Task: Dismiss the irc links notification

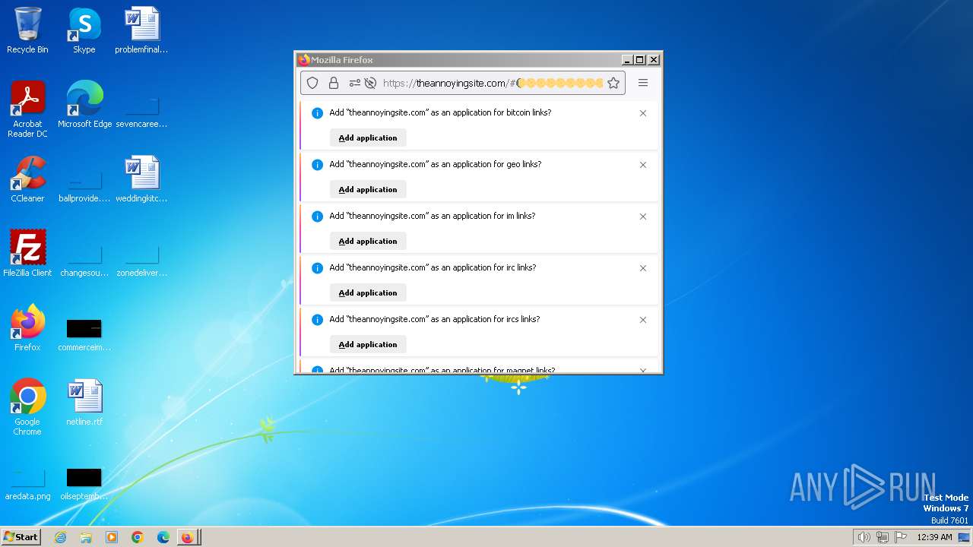Action: pyautogui.click(x=643, y=268)
